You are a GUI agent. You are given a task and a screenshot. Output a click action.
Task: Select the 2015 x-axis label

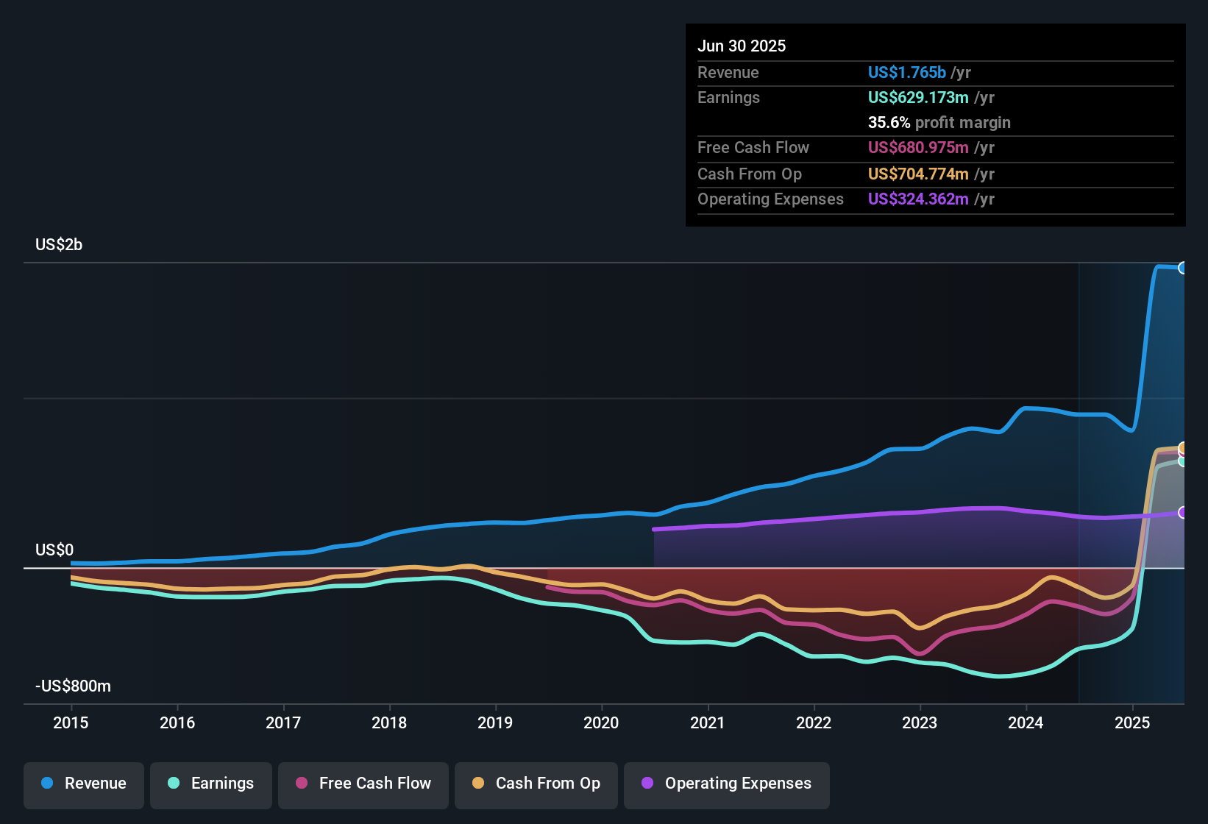click(x=71, y=722)
